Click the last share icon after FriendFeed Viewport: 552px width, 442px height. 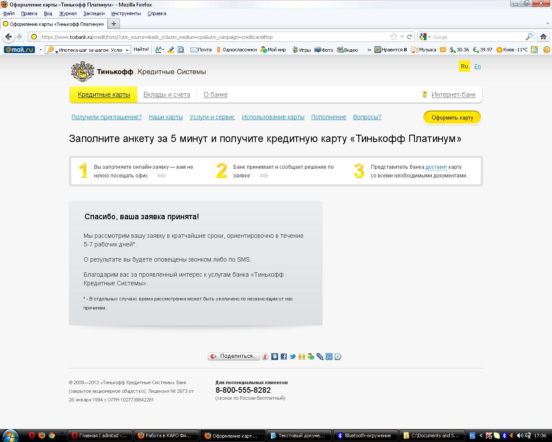coord(338,357)
